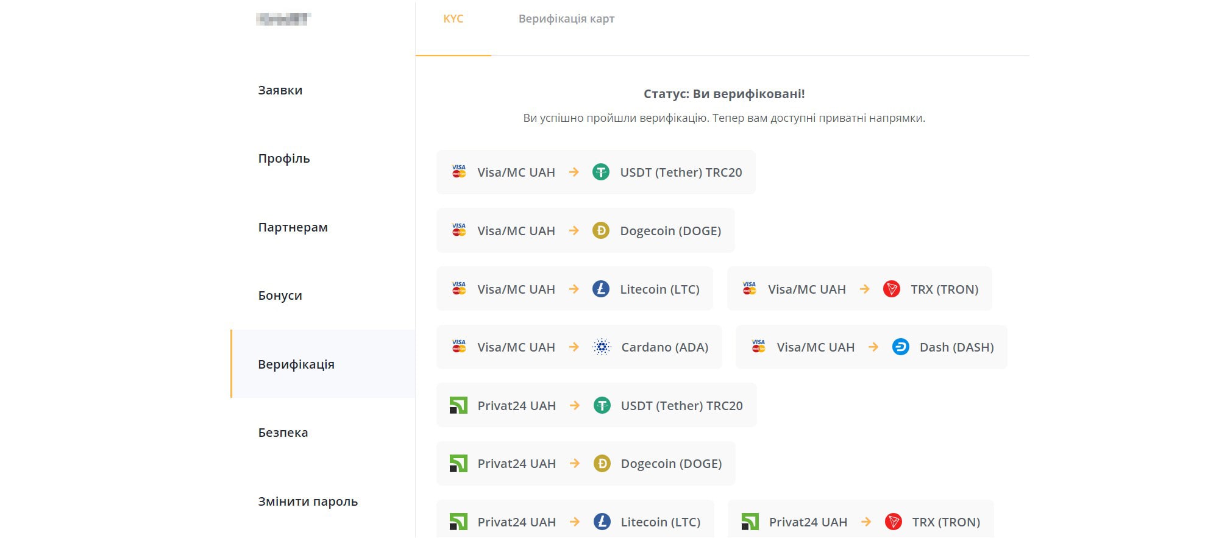Click 'Visa/MC UAH' text in Dash card

click(x=816, y=347)
